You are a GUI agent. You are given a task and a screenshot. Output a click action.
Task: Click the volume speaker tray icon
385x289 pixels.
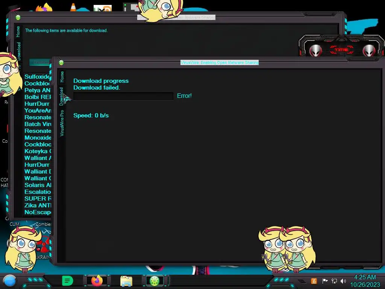pos(343,281)
